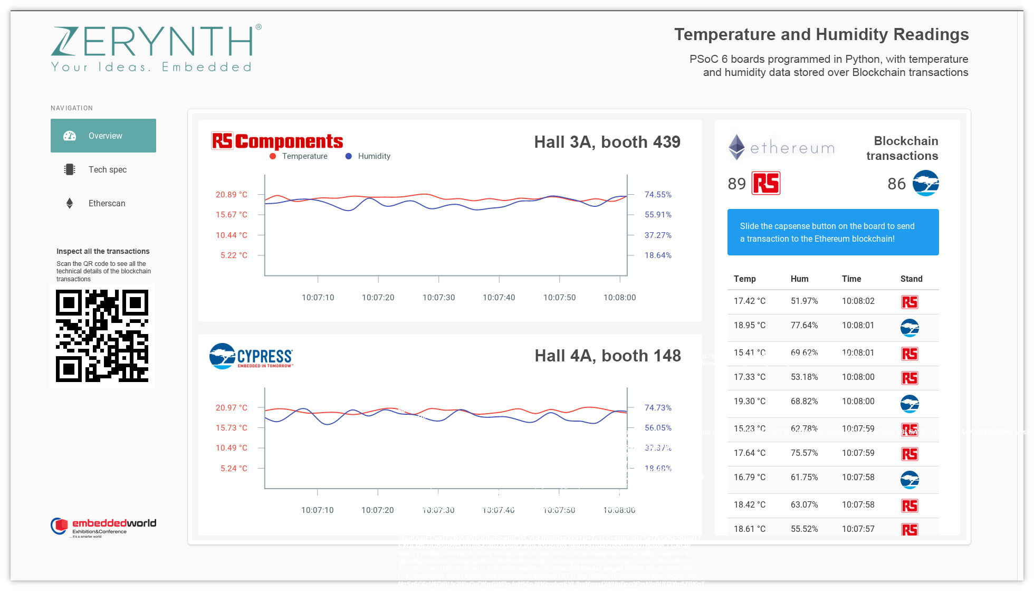
Task: Click the Blockchain transactions title
Action: click(x=902, y=148)
